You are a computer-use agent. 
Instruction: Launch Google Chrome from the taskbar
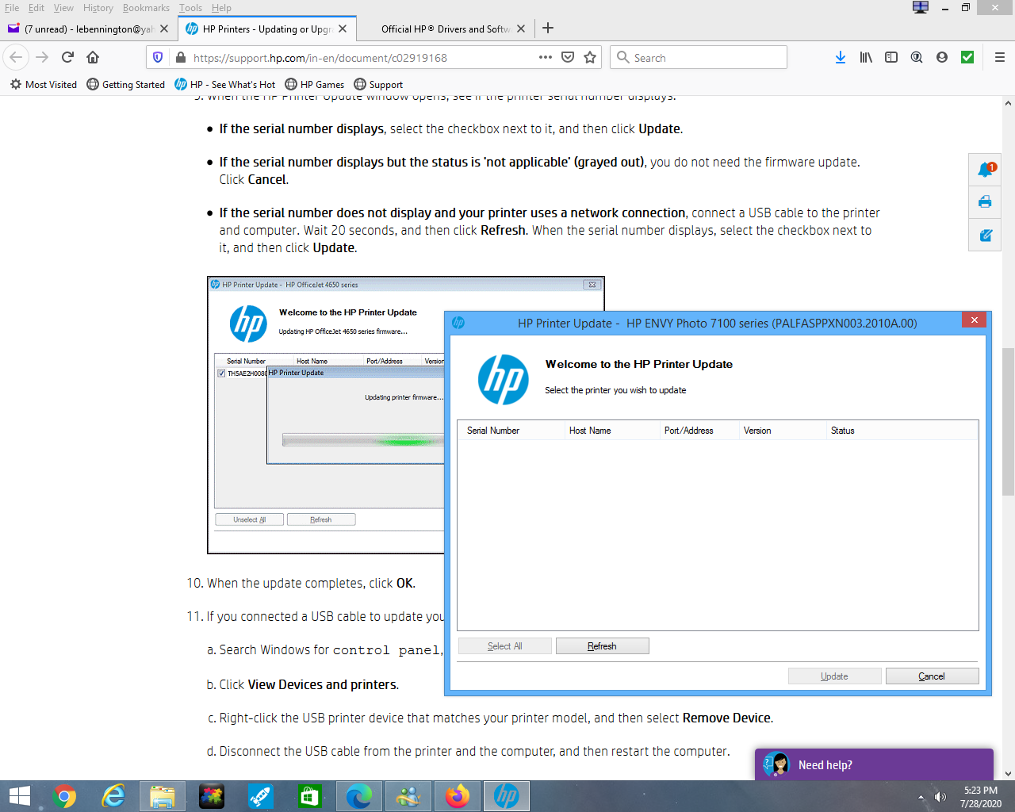coord(64,796)
